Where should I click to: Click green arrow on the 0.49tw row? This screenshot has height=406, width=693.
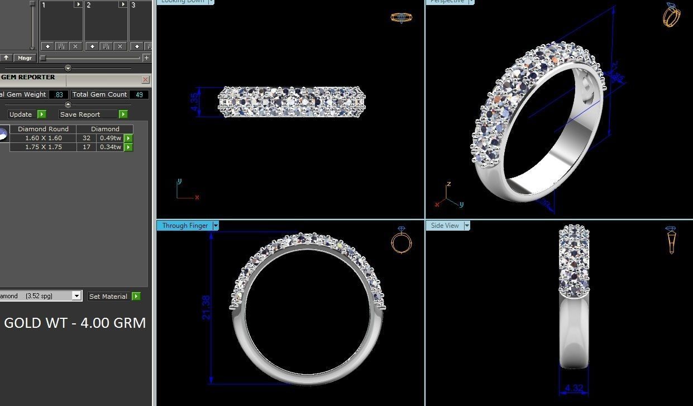[128, 138]
